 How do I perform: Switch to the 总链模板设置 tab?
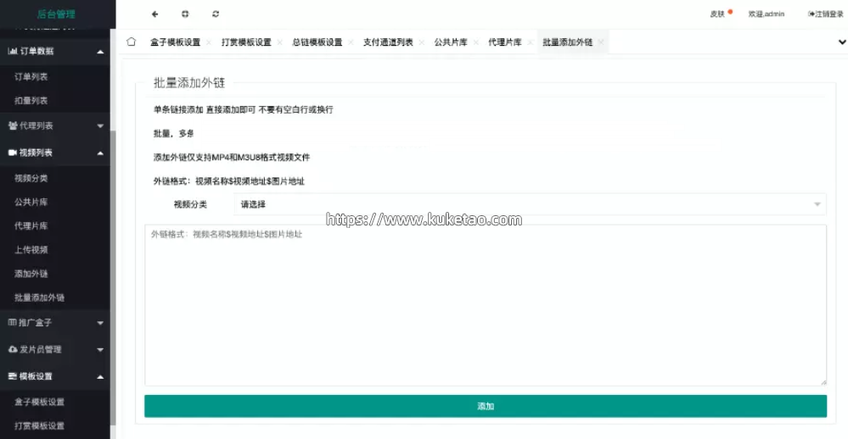(x=317, y=42)
